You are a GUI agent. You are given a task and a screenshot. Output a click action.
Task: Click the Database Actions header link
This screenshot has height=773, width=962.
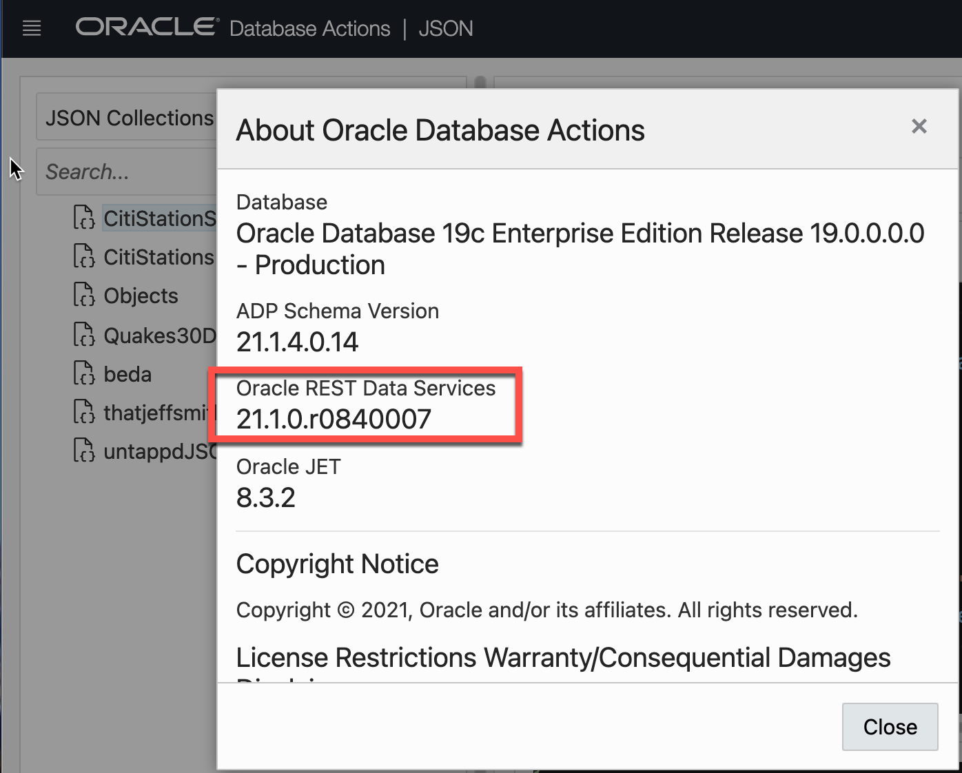click(309, 29)
